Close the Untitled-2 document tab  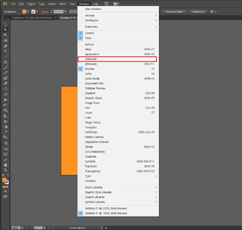(56, 18)
